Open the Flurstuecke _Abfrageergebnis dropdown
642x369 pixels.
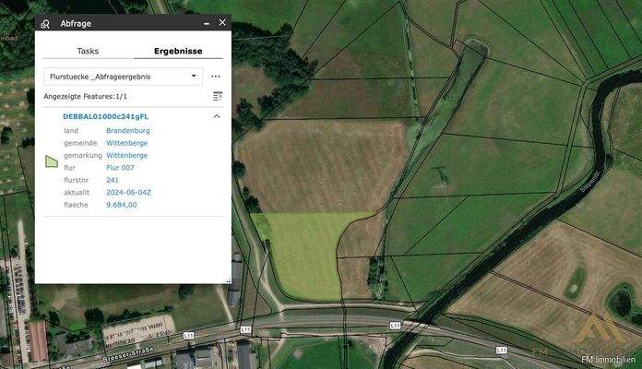tap(123, 77)
